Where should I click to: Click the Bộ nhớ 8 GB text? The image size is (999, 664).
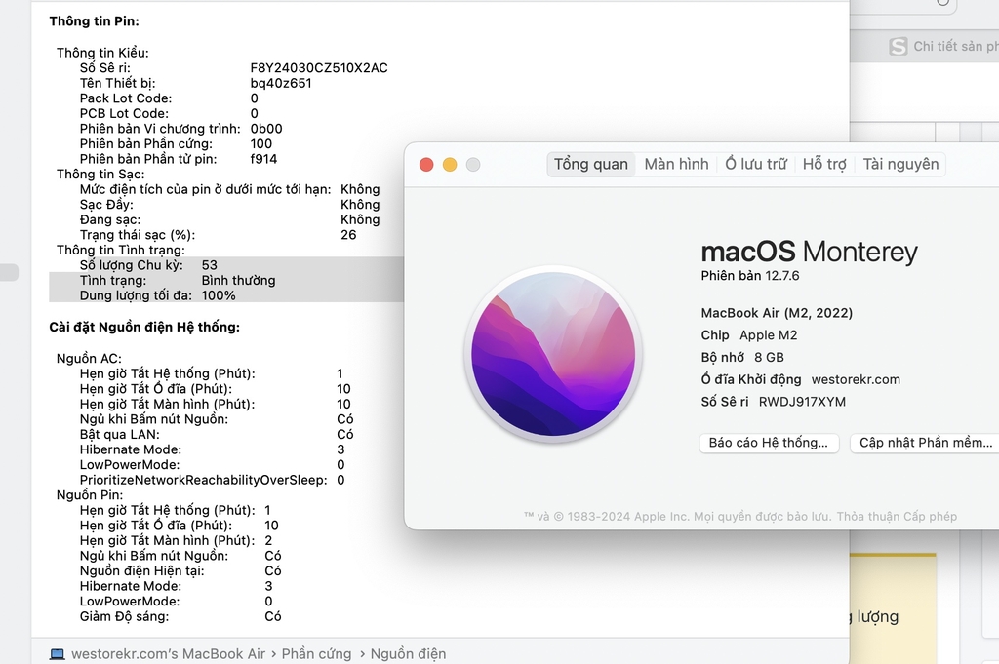(x=742, y=357)
